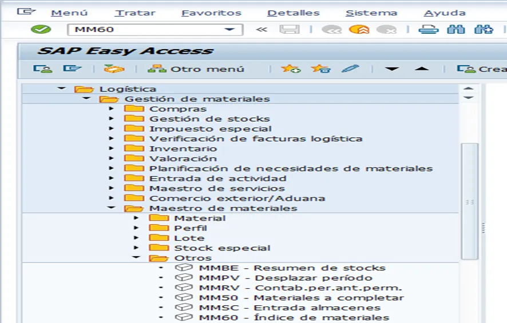507x323 pixels.
Task: Collapse the Gestión de materiales folder
Action: pos(86,98)
